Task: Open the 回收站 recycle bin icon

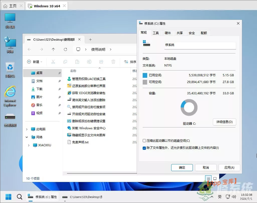Action: (10, 70)
